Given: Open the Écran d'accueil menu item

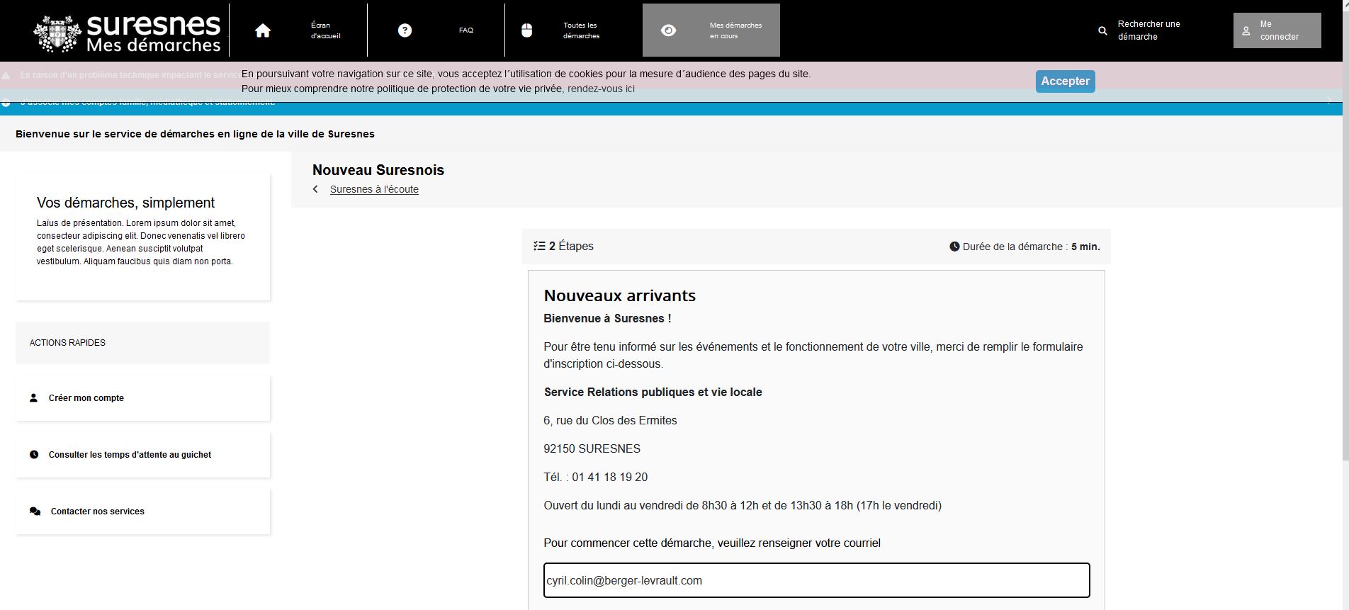Looking at the screenshot, I should (326, 30).
